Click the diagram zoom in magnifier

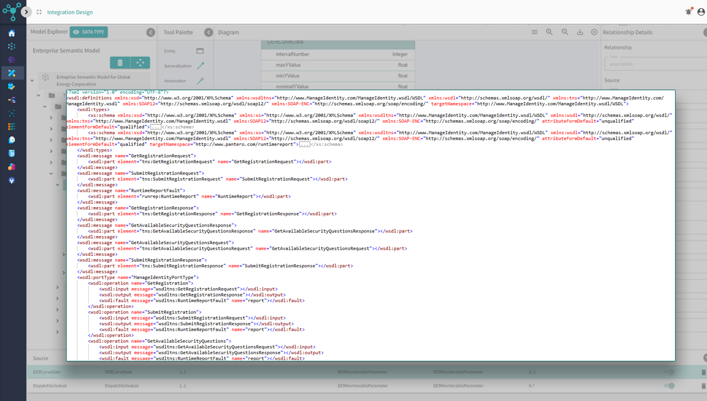(x=549, y=32)
